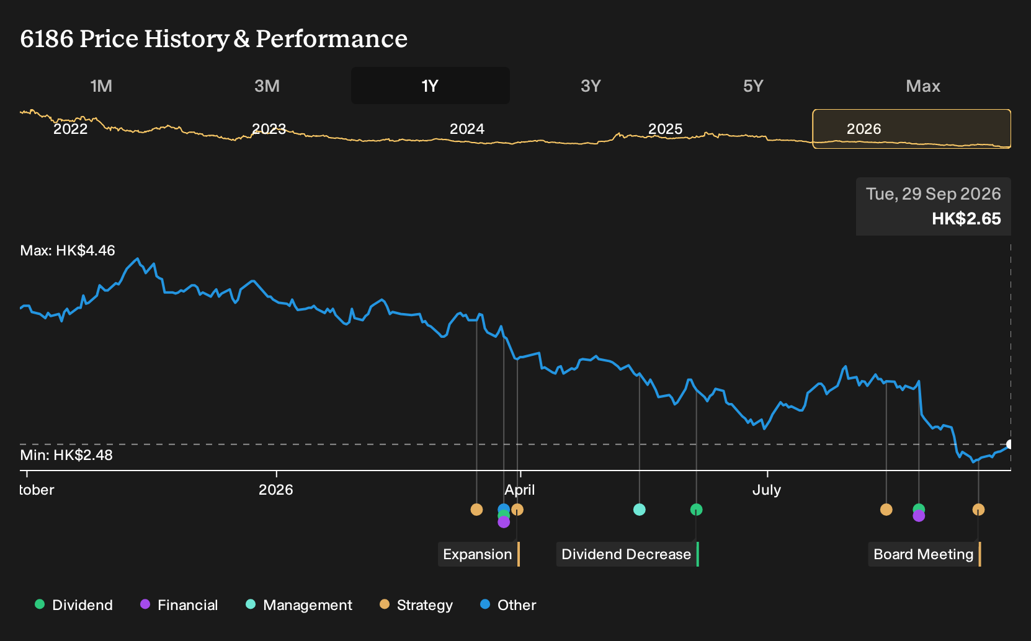Click the highlighted 2026 range selector window
This screenshot has height=641, width=1031.
point(912,129)
